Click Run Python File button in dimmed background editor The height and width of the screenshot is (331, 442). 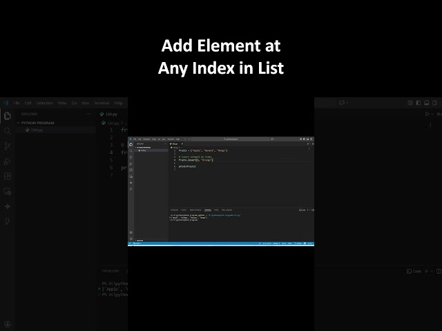pyautogui.click(x=427, y=114)
